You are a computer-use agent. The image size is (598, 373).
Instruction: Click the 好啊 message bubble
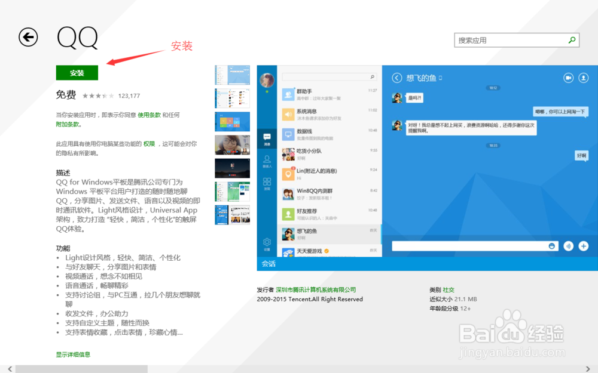(582, 155)
